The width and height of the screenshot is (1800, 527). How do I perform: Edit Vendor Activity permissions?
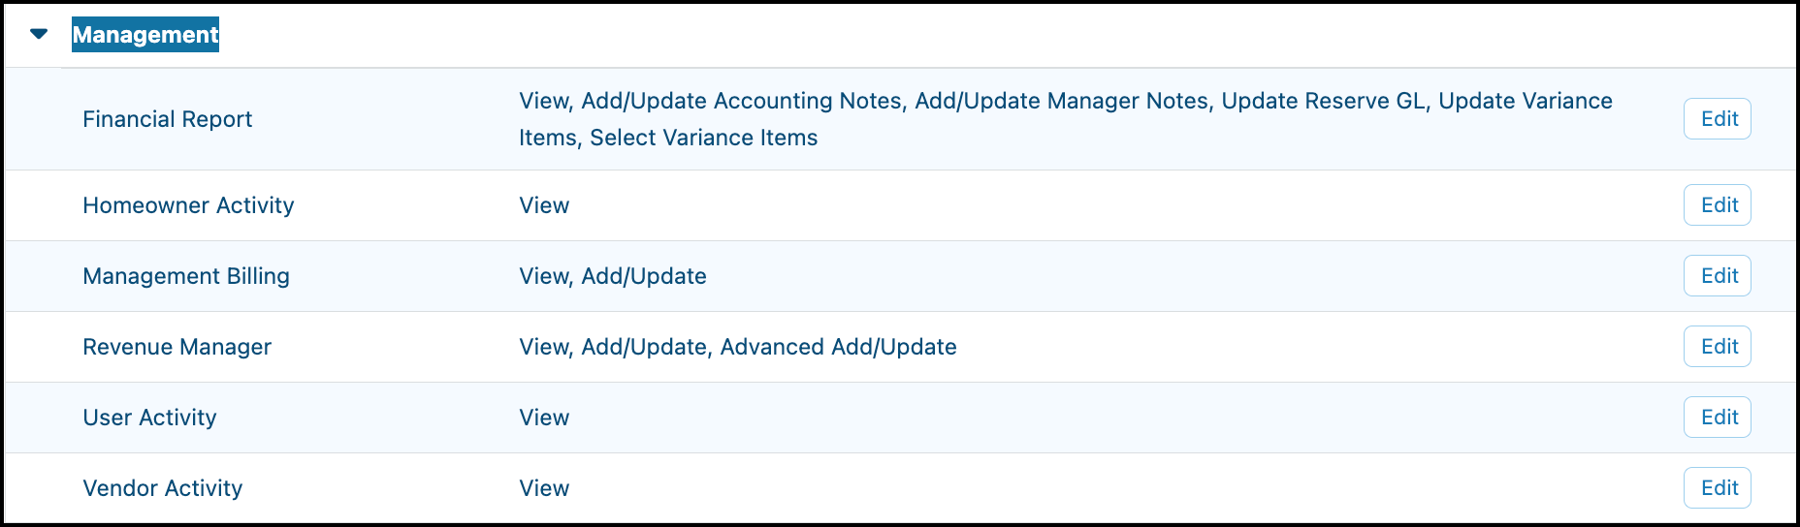pos(1718,488)
